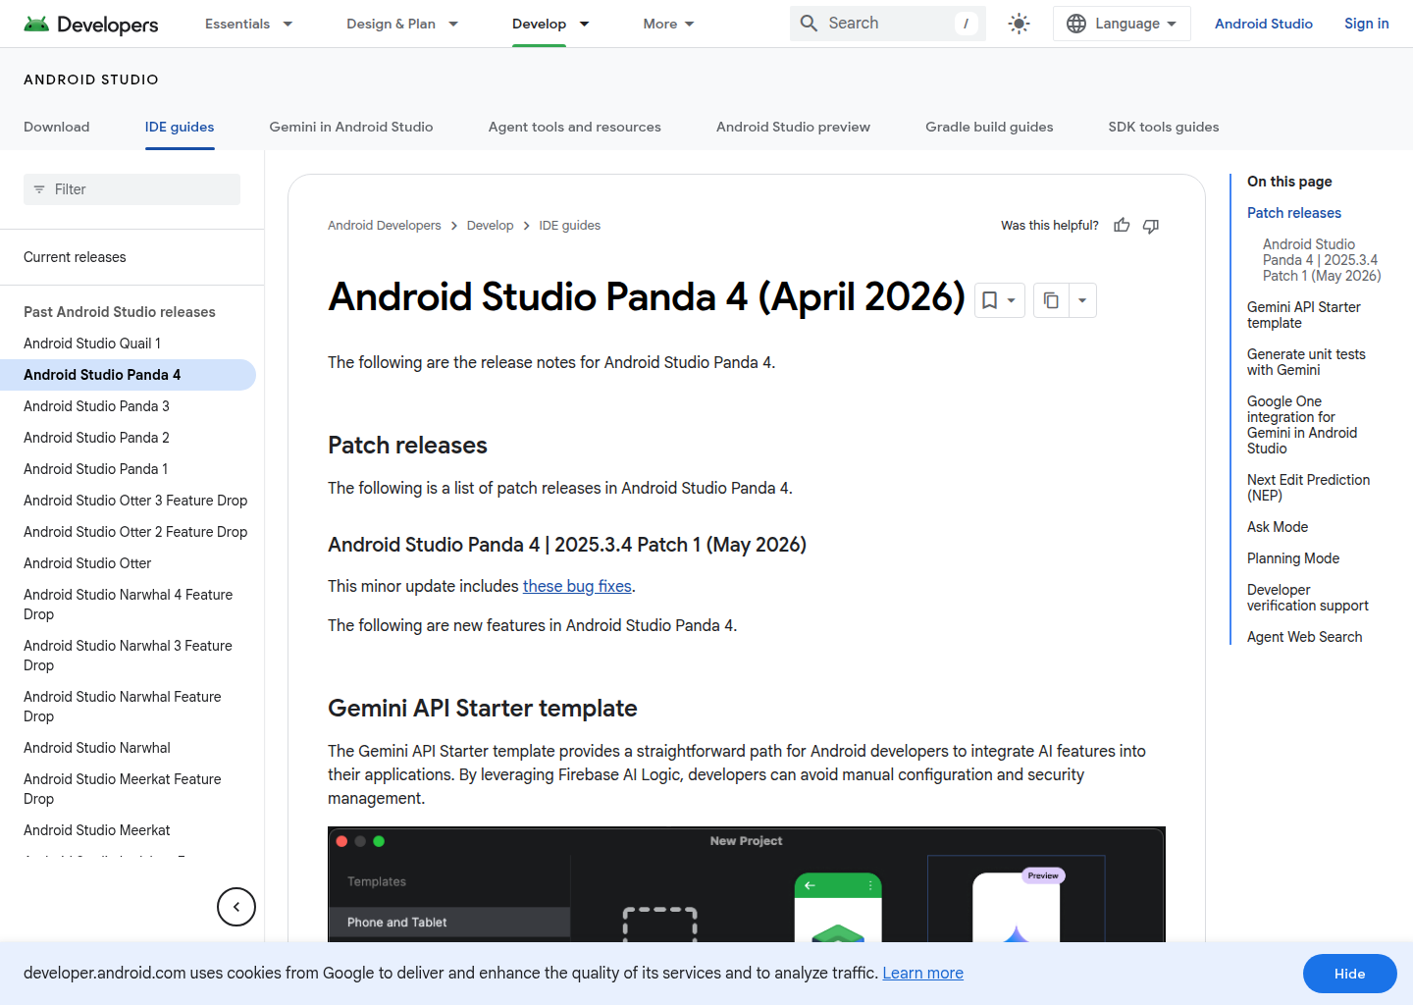Screen dimensions: 1413x1005
Task: Click the copy page icon
Action: coord(1051,300)
